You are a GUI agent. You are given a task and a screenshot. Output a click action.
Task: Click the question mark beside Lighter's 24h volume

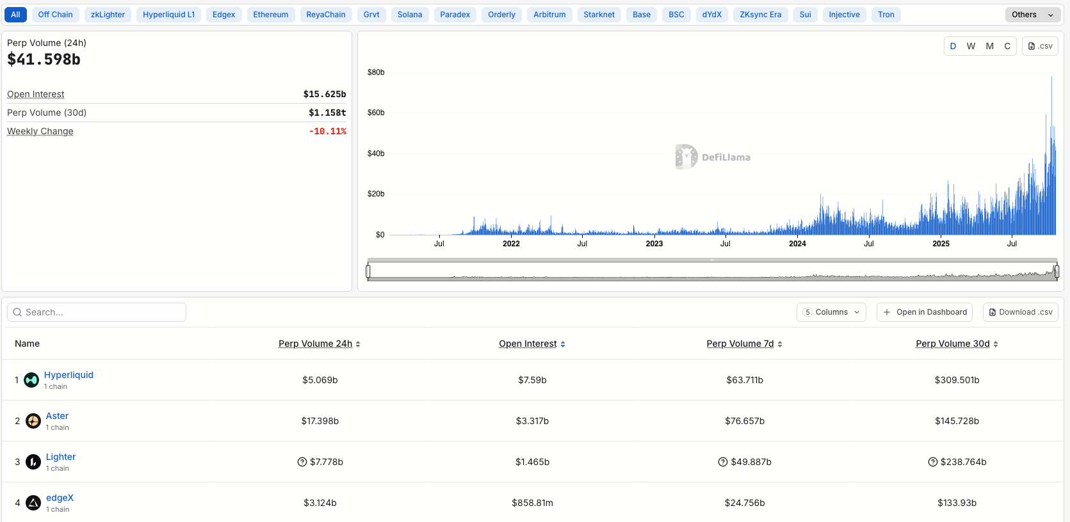(302, 462)
